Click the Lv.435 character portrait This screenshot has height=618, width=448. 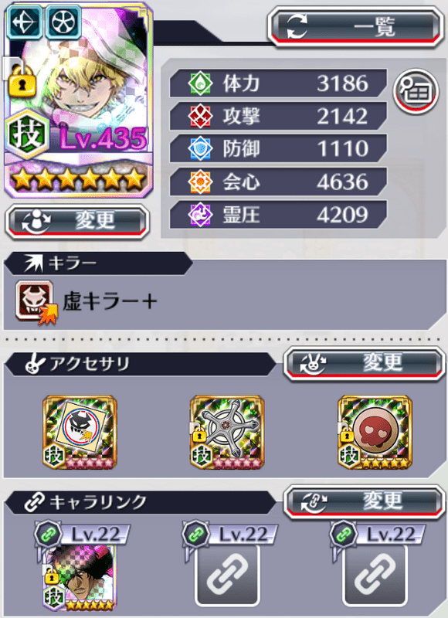point(79,100)
